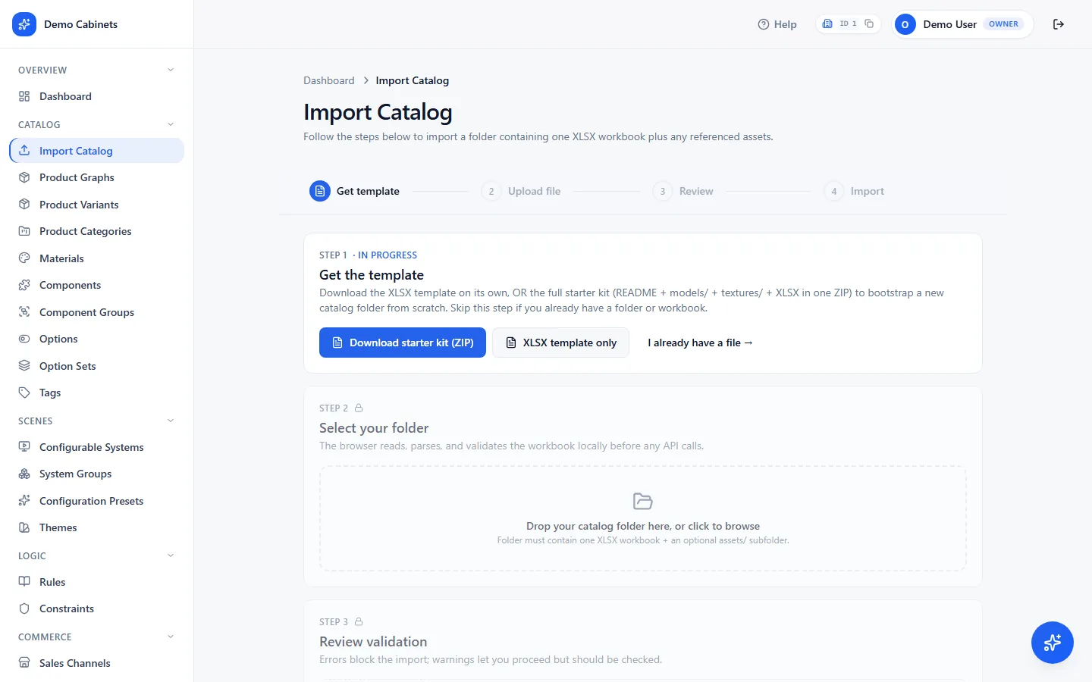
Task: Click the Demo Cabinets logo icon
Action: pos(24,24)
